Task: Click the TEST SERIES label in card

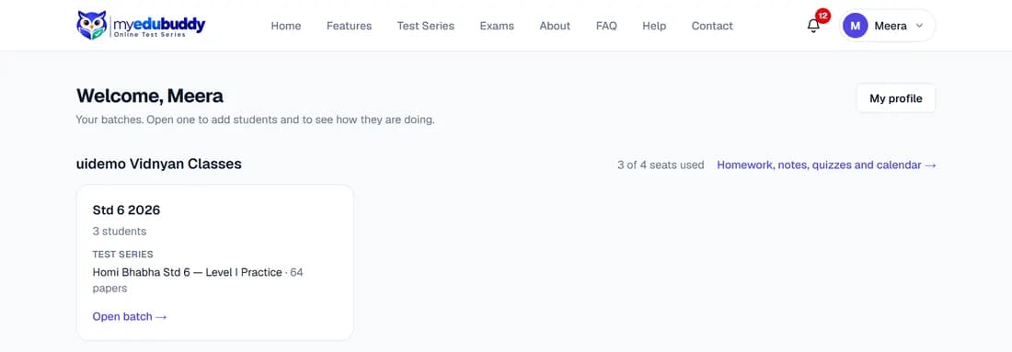Action: (x=122, y=254)
